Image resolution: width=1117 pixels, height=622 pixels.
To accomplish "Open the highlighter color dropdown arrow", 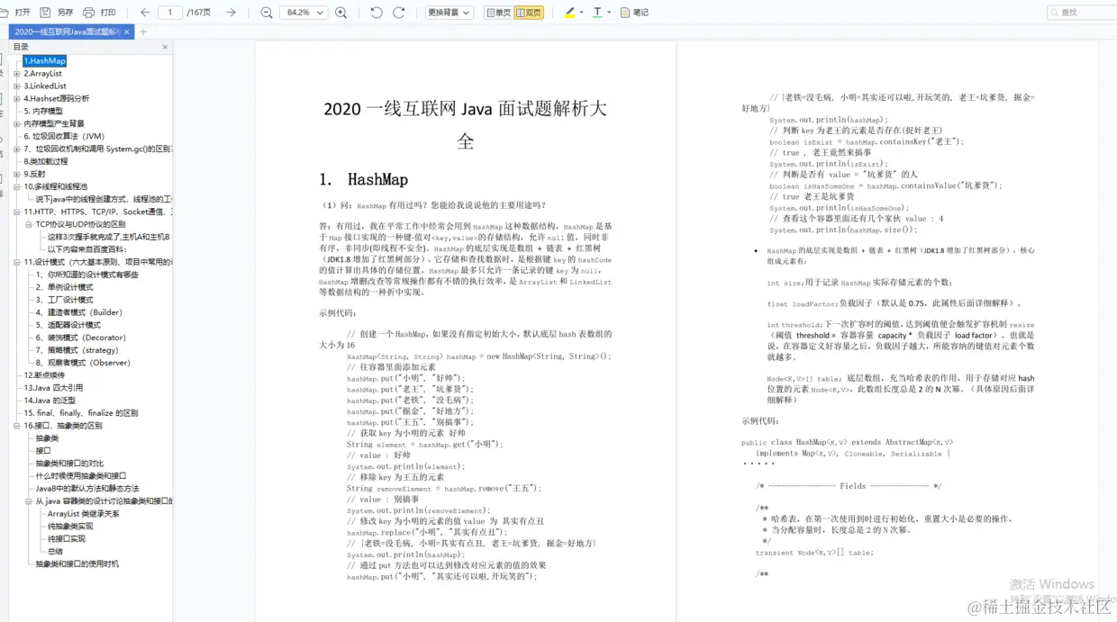I will pos(581,13).
